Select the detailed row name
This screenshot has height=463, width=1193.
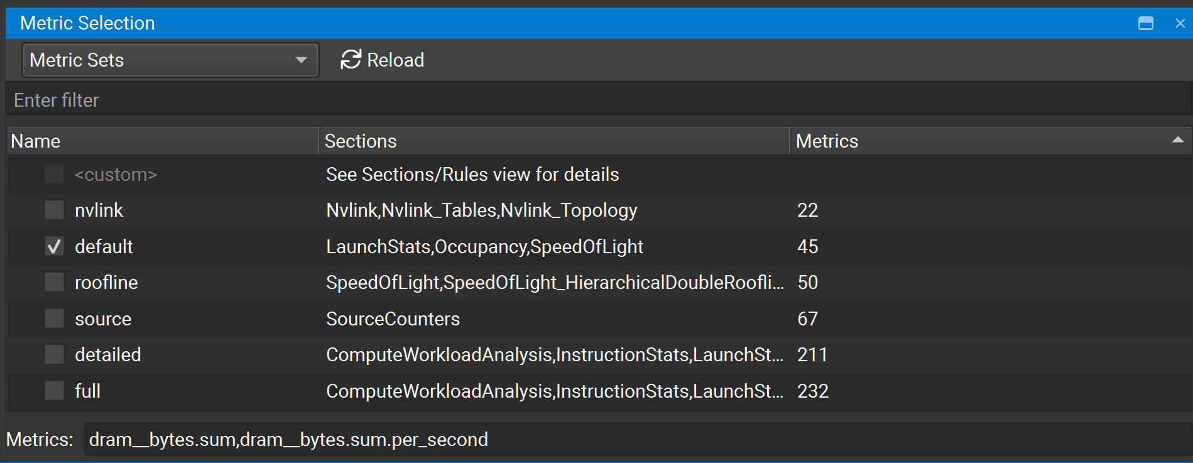[x=107, y=354]
